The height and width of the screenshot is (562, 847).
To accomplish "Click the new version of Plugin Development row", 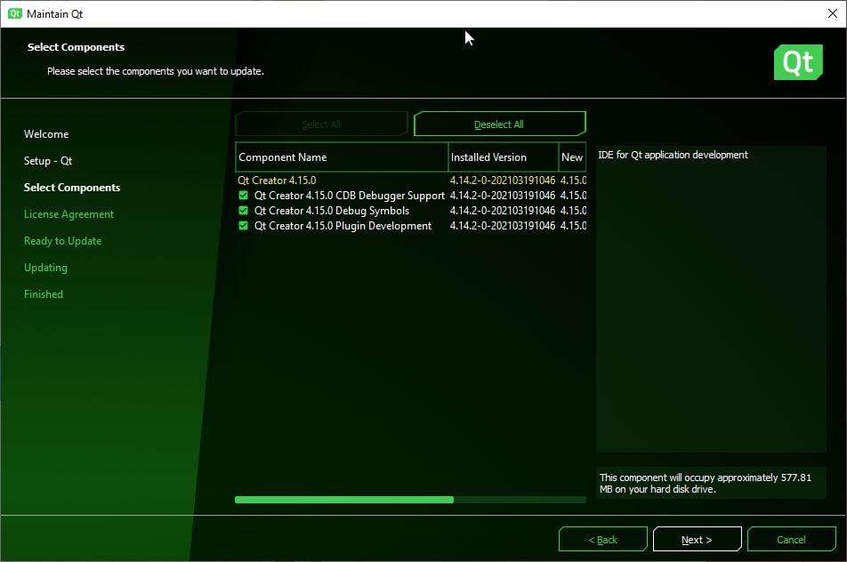I will coord(573,226).
